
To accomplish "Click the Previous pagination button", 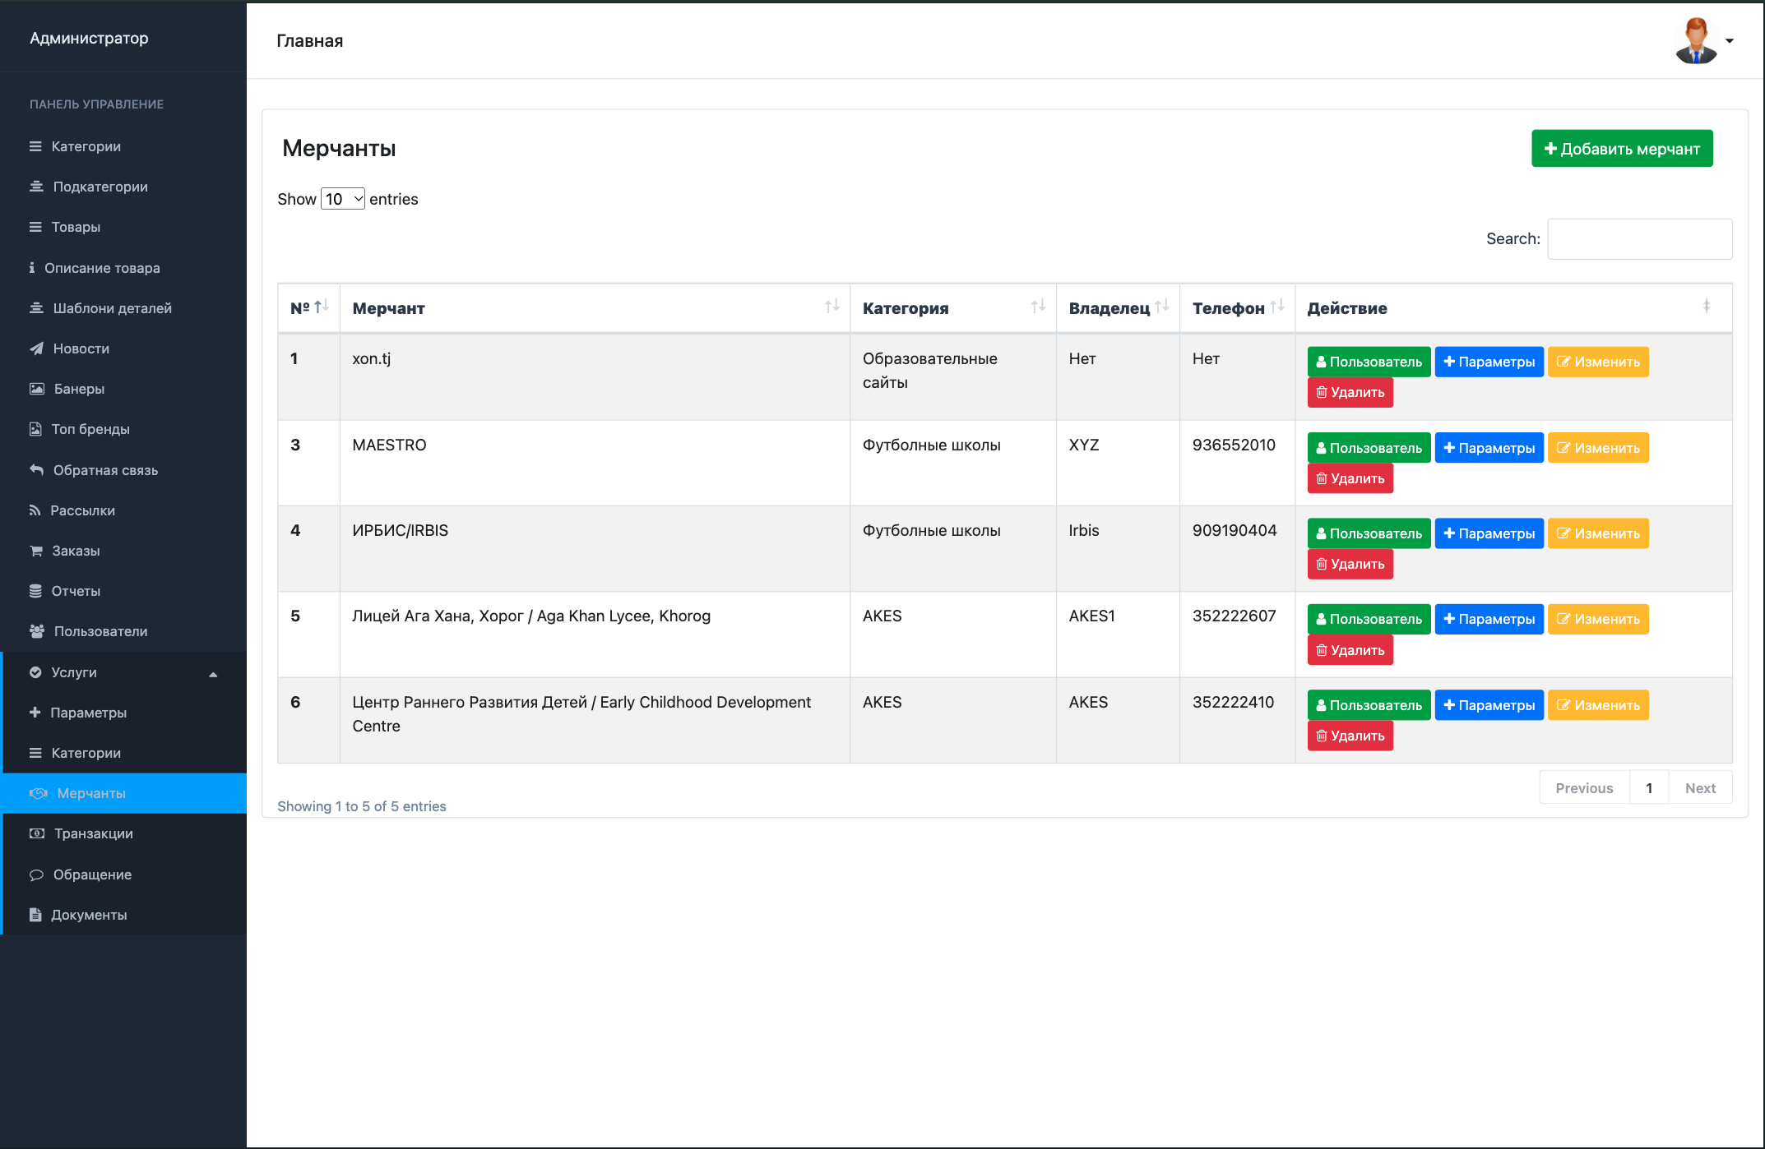I will [1584, 788].
